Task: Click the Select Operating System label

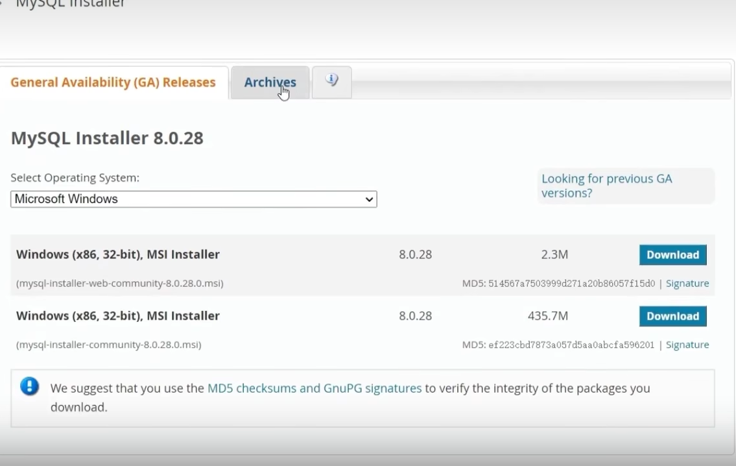Action: (75, 178)
